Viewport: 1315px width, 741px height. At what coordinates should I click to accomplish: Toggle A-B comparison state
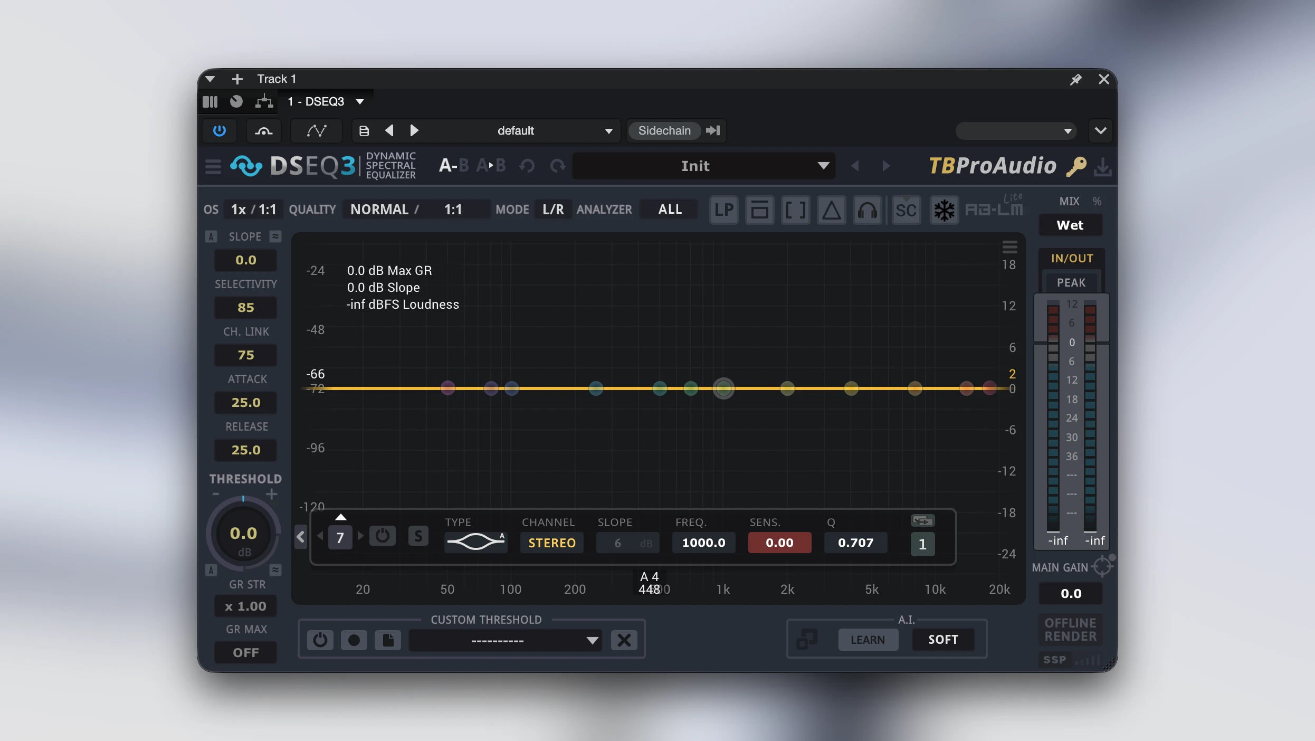pos(453,166)
